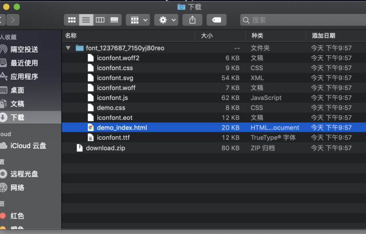
Task: Select the iconfont.ttf font file icon
Action: coord(91,137)
